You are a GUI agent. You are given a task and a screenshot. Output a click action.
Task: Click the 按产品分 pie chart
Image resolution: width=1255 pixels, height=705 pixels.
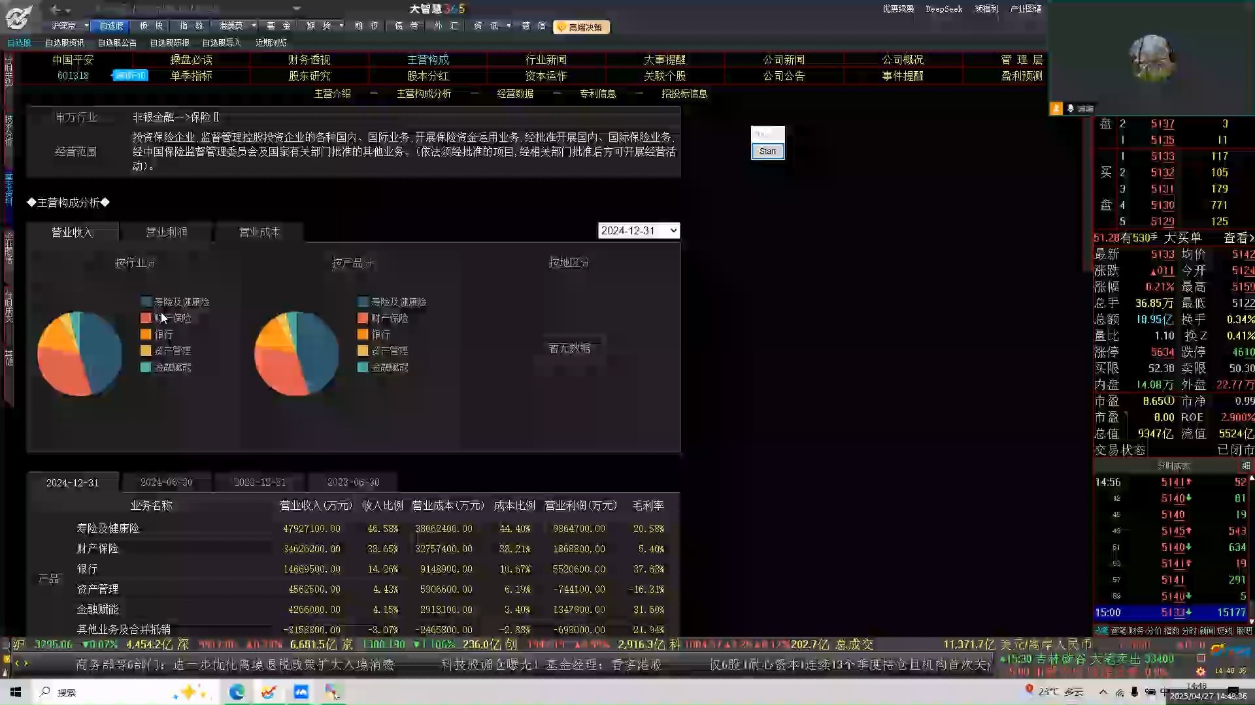point(296,353)
